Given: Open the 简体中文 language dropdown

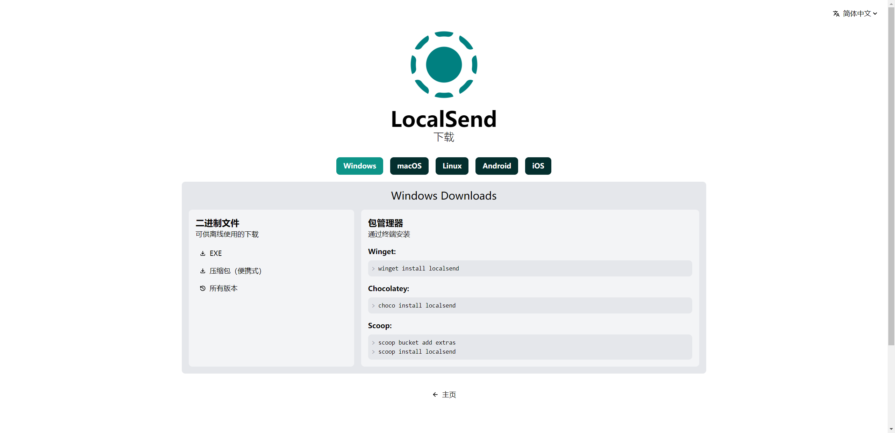Looking at the screenshot, I should (x=857, y=14).
